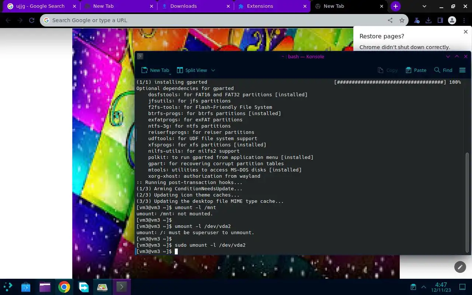Open the Split View menu in Konsole
The image size is (472, 295).
click(192, 70)
